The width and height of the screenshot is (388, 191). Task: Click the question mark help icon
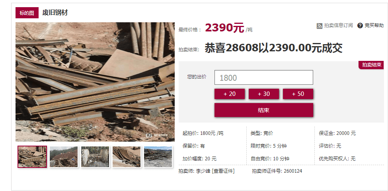360,25
